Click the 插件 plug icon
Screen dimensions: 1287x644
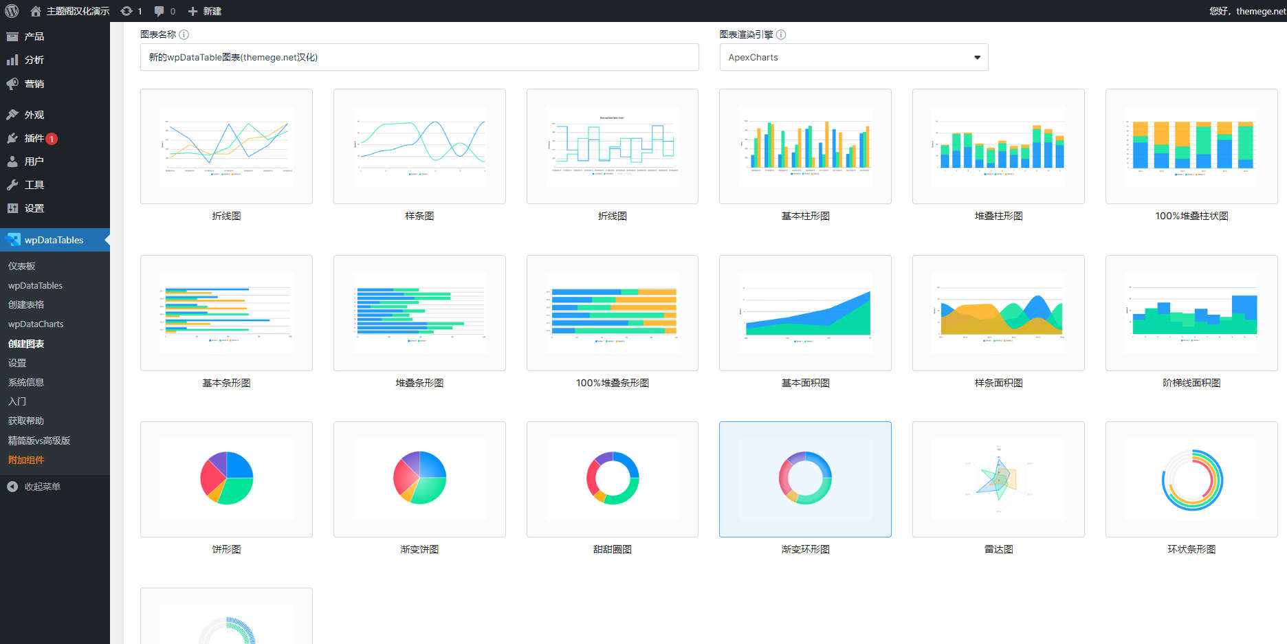[12, 138]
